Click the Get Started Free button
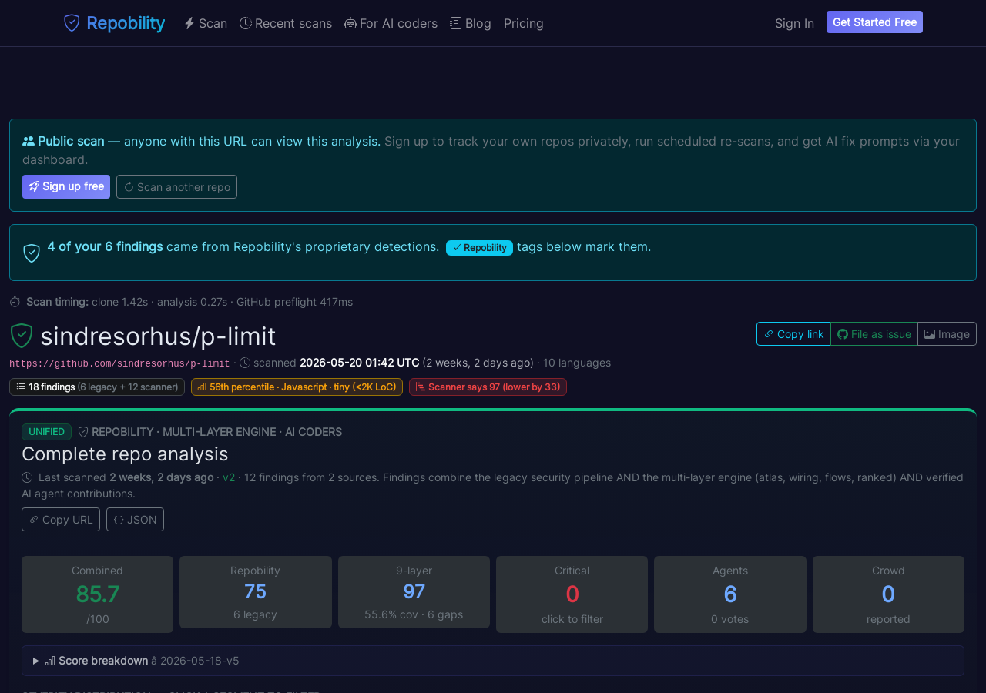 [874, 22]
